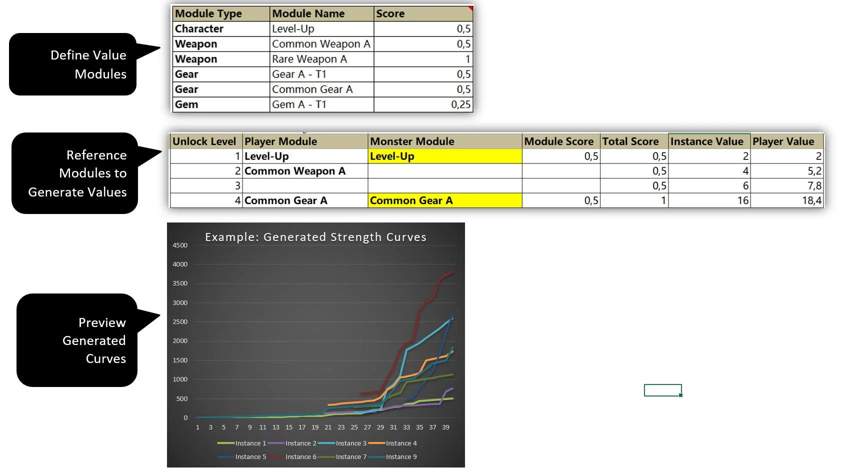Click the 39 label on the horizontal axis
The width and height of the screenshot is (841, 475).
(445, 427)
